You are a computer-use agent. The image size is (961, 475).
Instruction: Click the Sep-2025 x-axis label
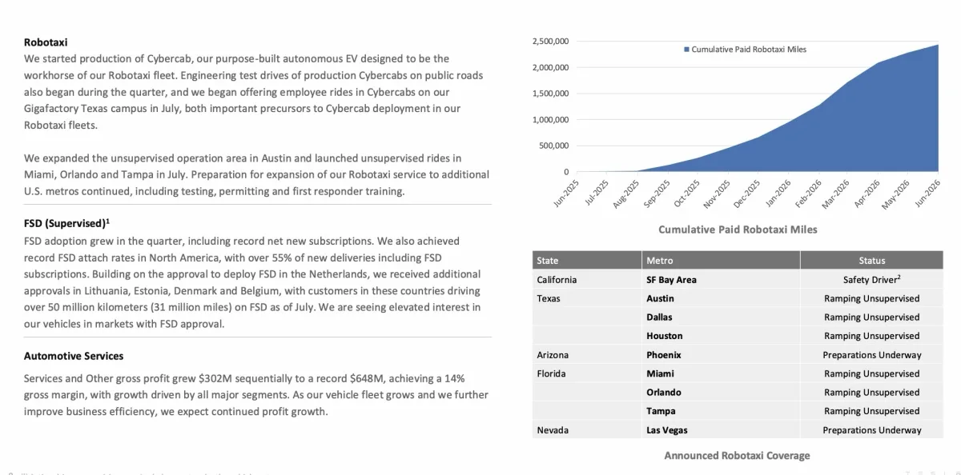click(x=655, y=193)
